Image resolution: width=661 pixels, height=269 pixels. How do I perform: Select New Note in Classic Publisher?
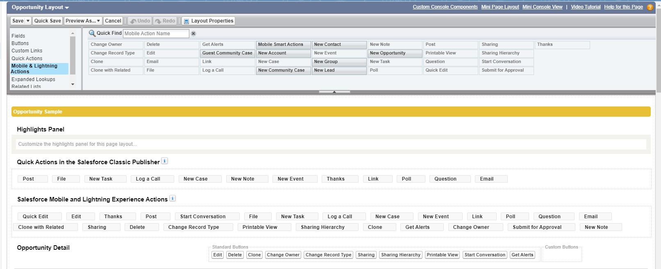pos(247,179)
